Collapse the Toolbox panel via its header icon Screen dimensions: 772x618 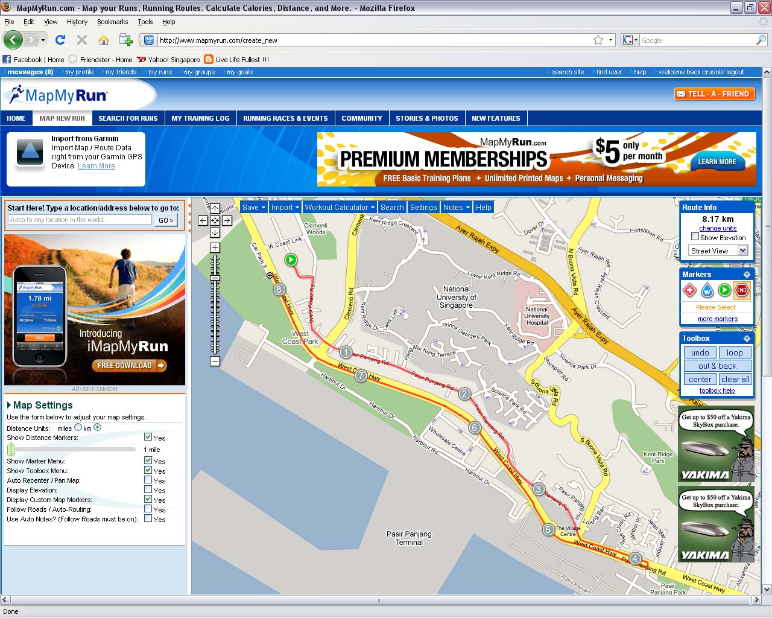pos(747,339)
